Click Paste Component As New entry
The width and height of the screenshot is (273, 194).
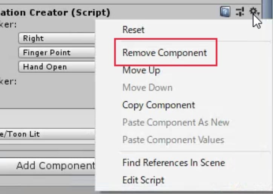pos(176,123)
